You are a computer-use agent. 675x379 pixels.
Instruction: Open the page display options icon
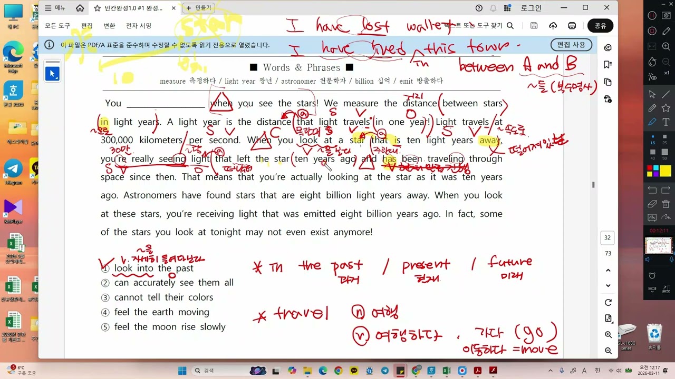coord(607,318)
